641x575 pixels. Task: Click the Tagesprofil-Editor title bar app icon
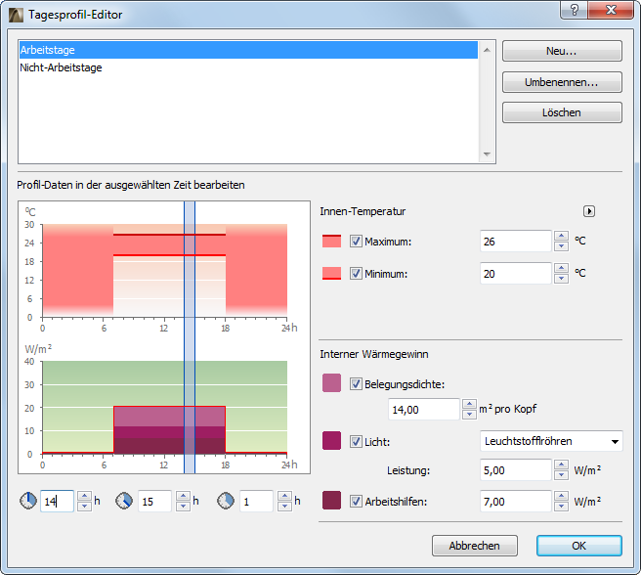tap(16, 15)
